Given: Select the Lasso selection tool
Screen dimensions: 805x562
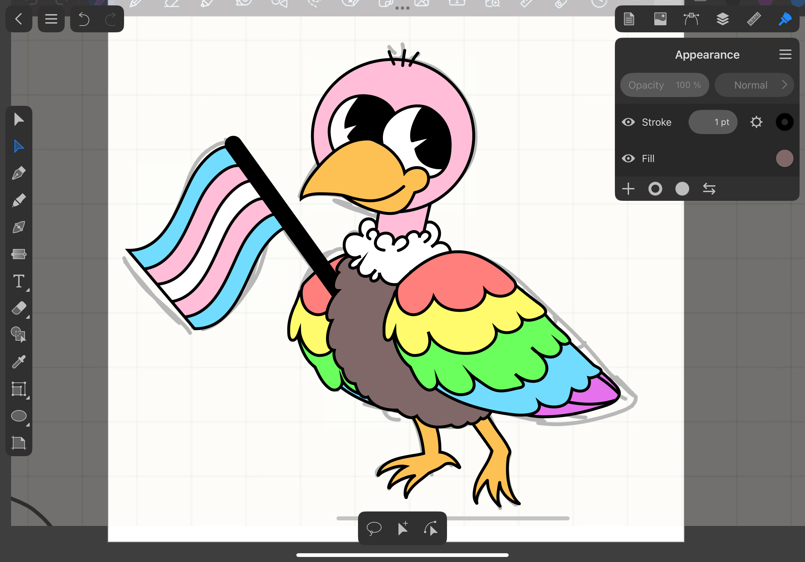Looking at the screenshot, I should (374, 528).
